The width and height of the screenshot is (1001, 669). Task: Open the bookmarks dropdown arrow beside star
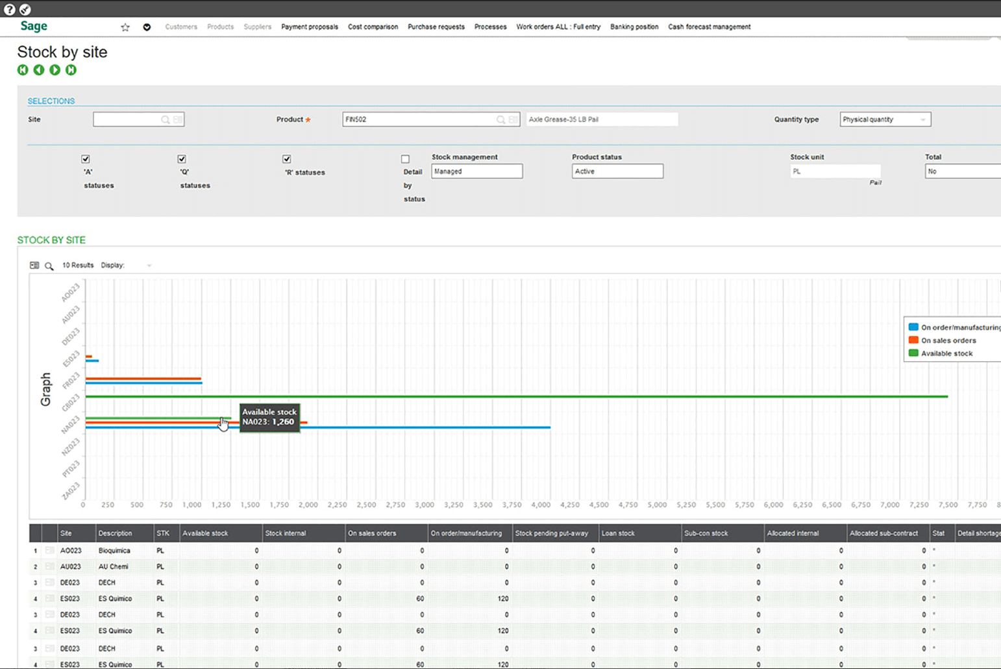(147, 27)
